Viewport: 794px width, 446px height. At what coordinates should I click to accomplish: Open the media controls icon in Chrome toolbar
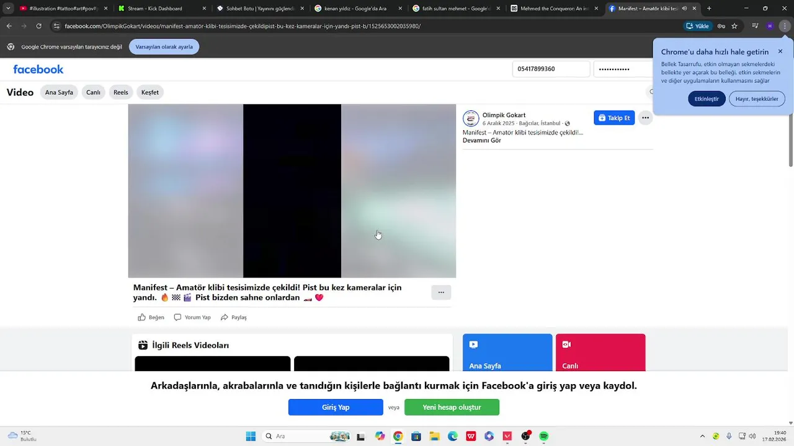pos(755,26)
